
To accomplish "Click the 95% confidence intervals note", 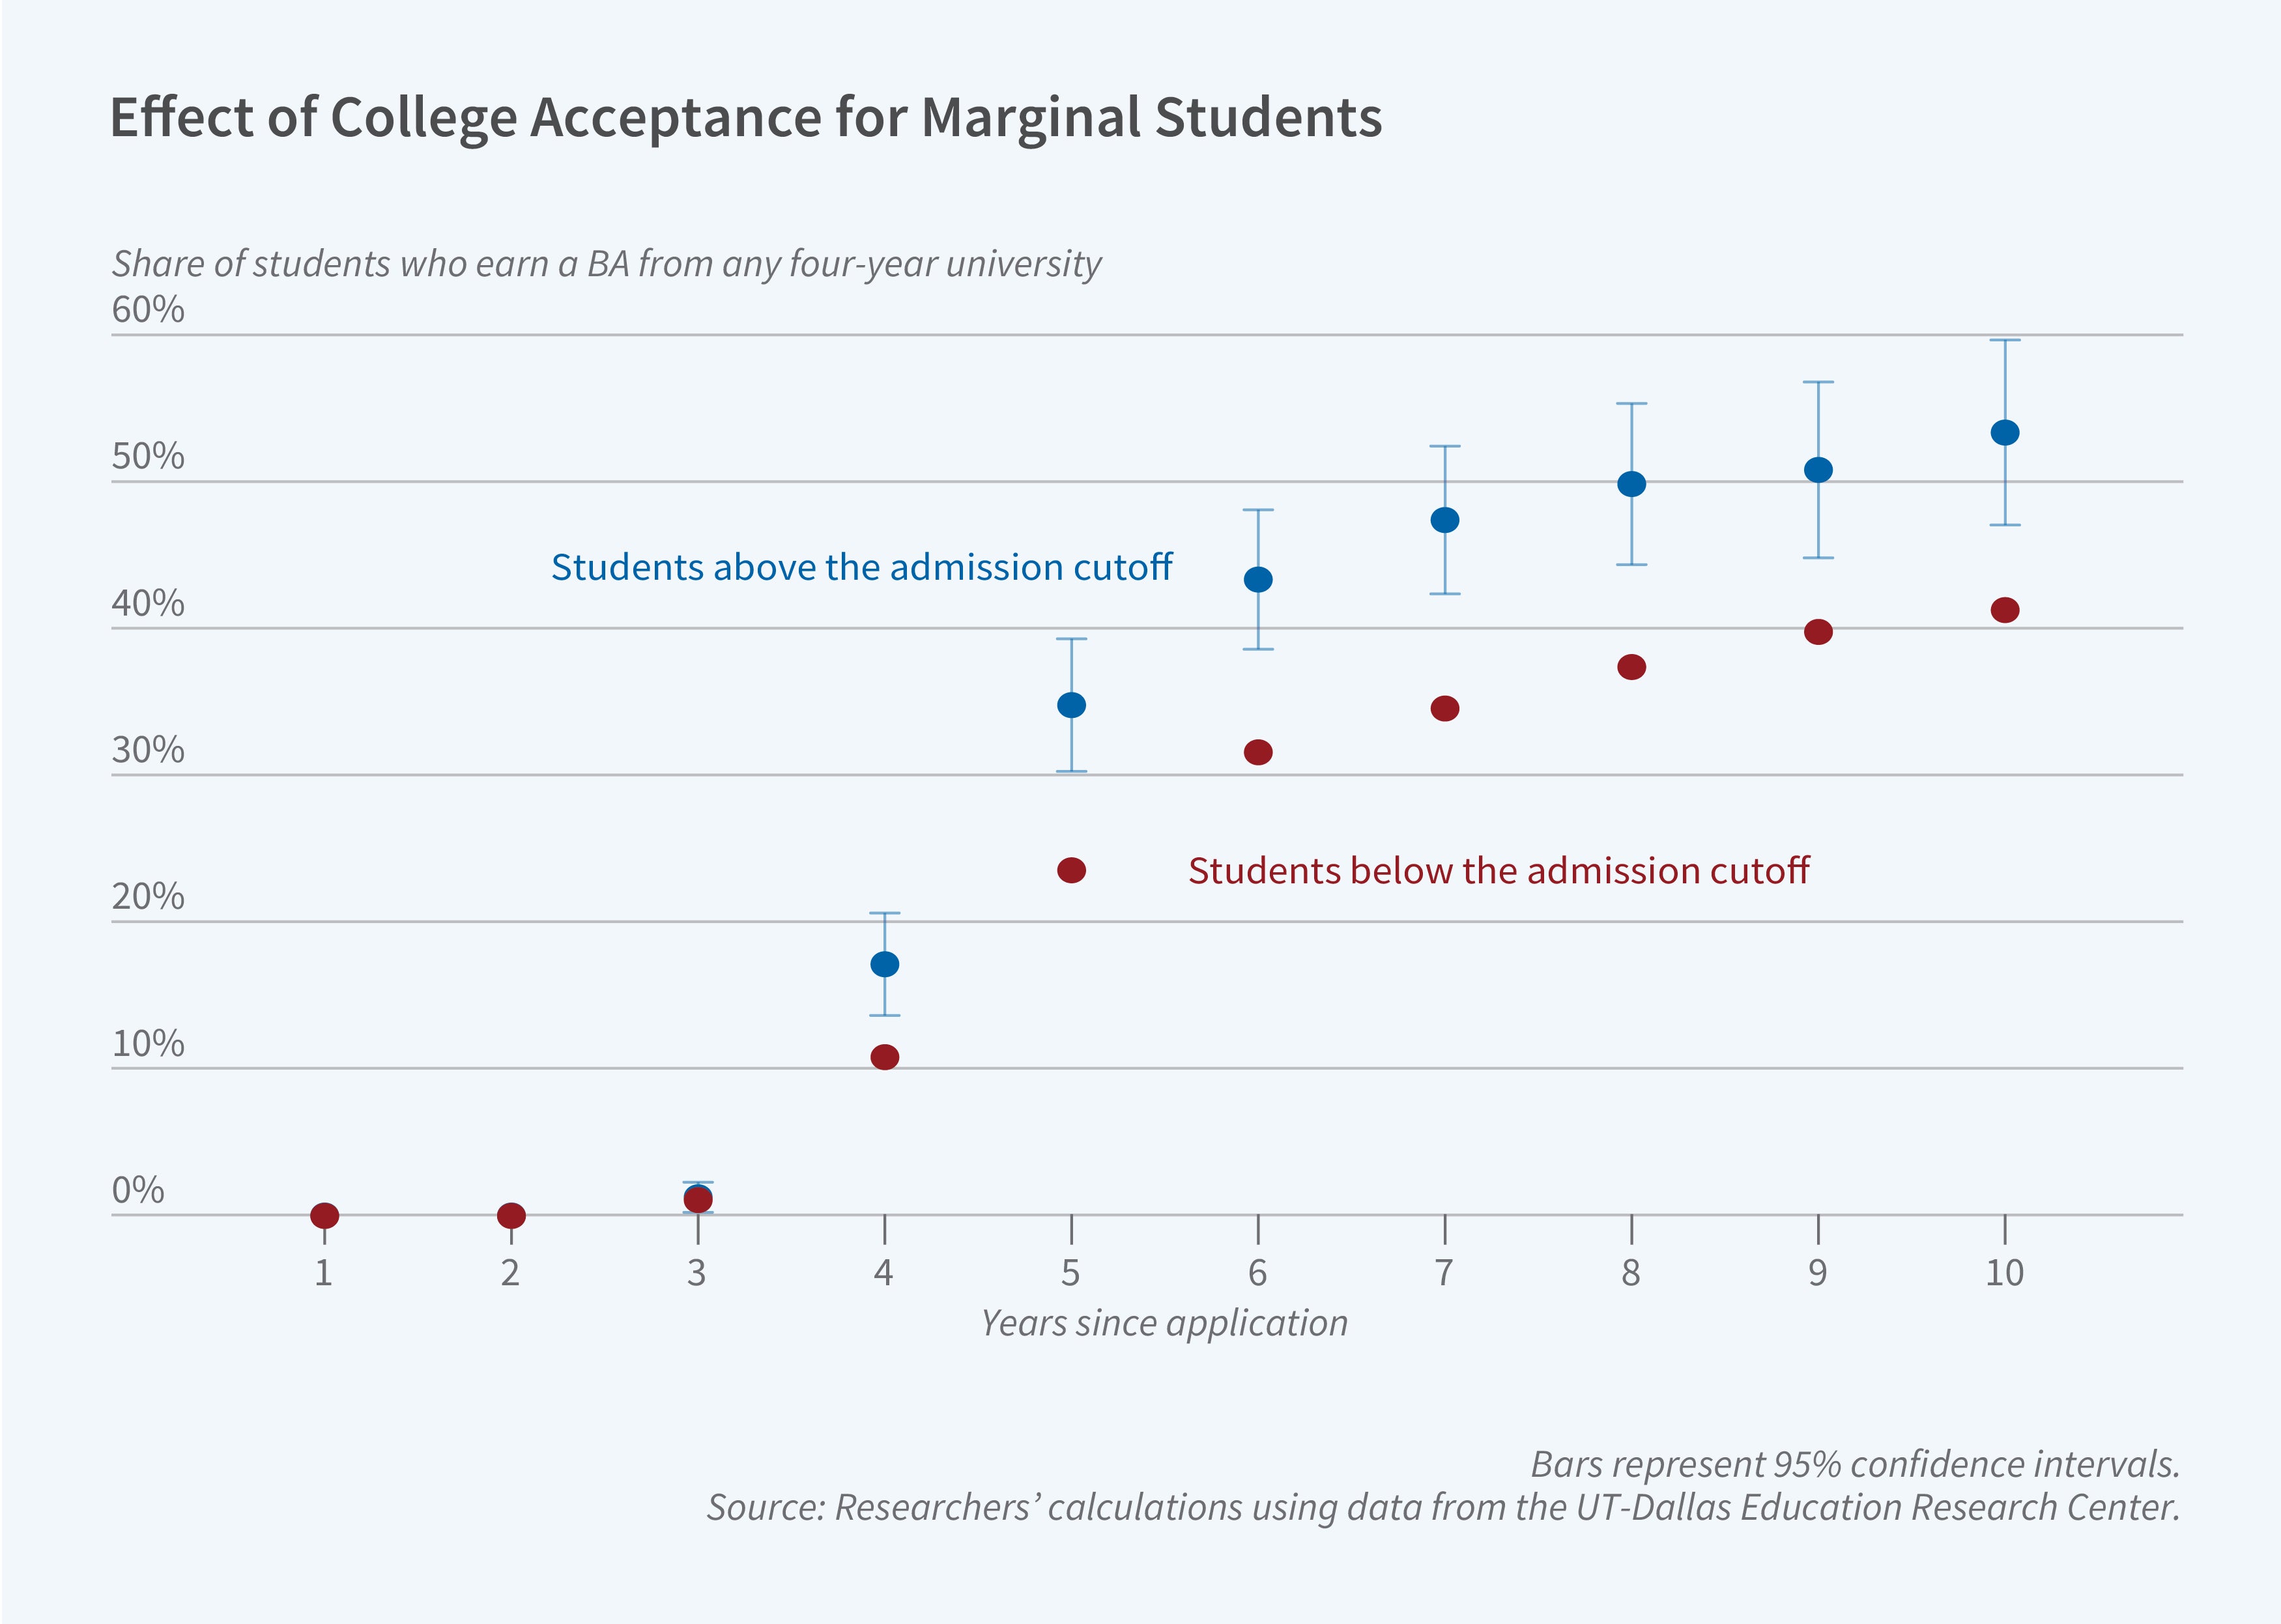I will 1854,1464.
